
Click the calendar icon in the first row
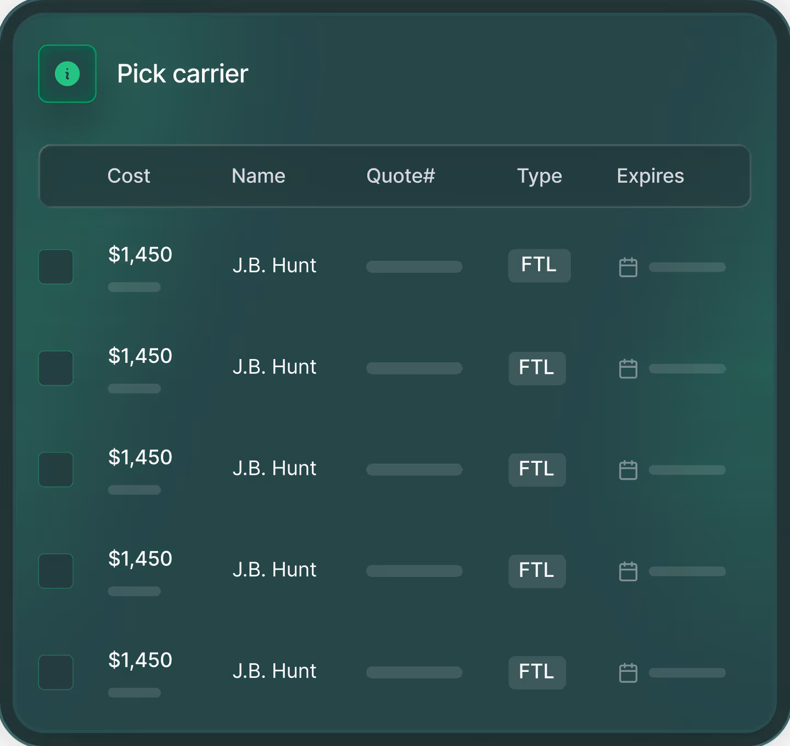coord(628,267)
